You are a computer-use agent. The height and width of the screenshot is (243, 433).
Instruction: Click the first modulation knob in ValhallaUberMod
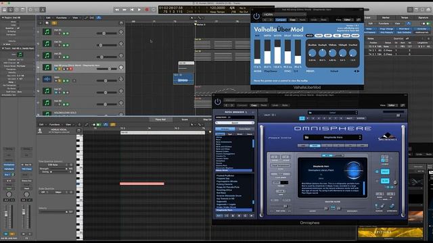(x=312, y=53)
